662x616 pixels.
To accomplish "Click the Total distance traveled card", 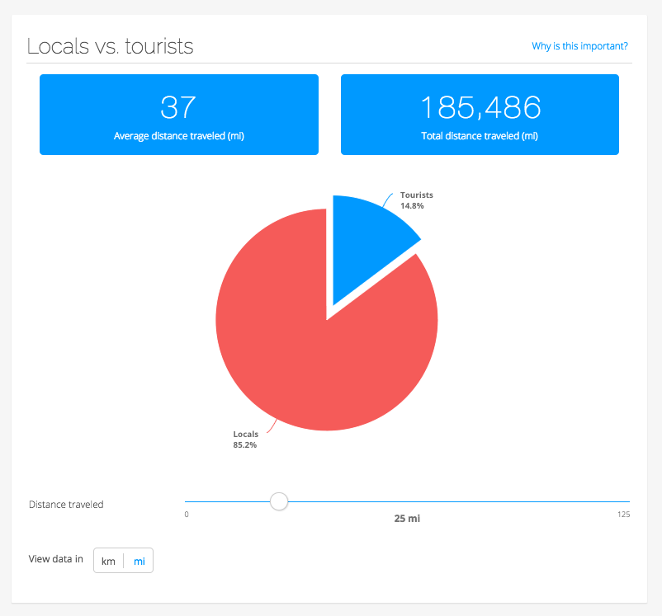I will click(480, 115).
